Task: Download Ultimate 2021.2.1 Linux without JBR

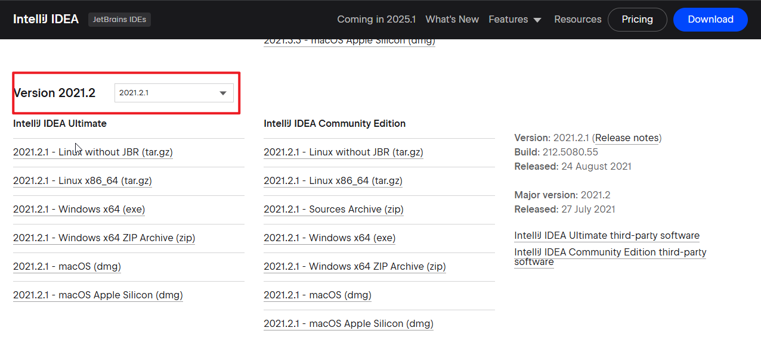Action: click(93, 152)
